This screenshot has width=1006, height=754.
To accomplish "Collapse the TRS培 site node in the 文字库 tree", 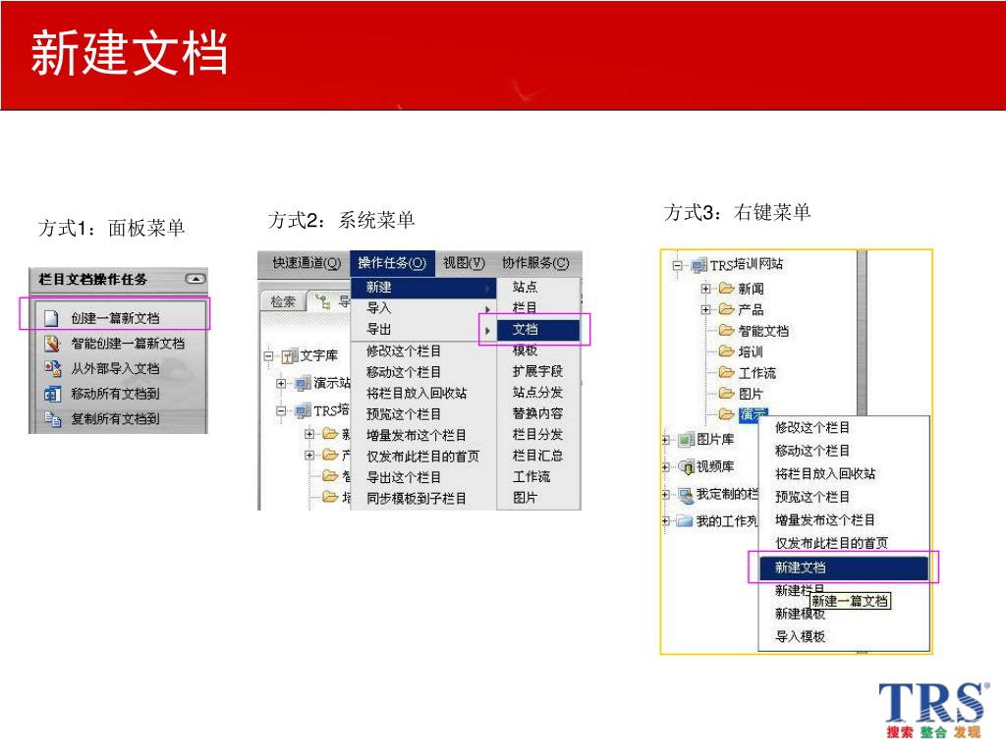I will pos(281,411).
